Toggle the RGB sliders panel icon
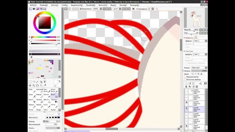Screen dimensions: 235x132 34,9
